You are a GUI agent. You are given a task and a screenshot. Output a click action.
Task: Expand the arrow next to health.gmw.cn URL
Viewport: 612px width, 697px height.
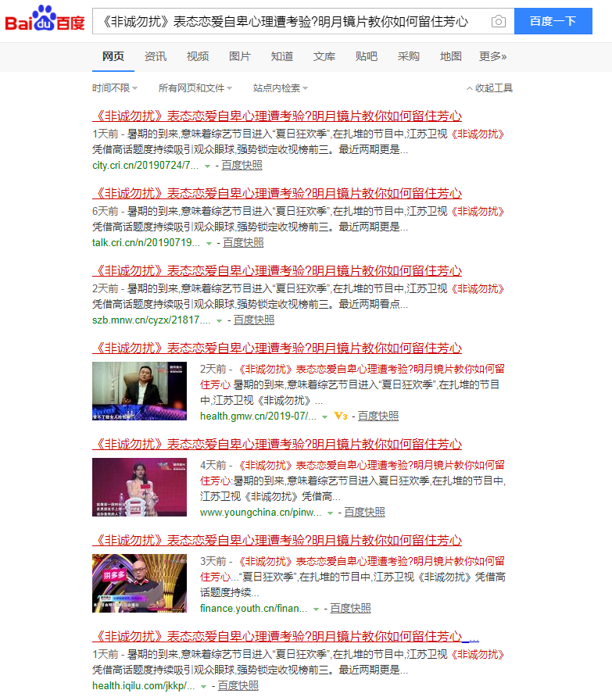(x=324, y=417)
